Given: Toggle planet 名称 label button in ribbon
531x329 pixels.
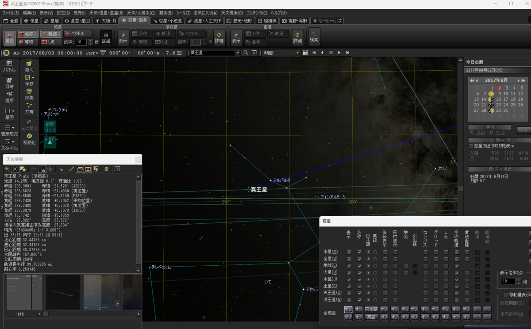Looking at the screenshot, I should 28,34.
